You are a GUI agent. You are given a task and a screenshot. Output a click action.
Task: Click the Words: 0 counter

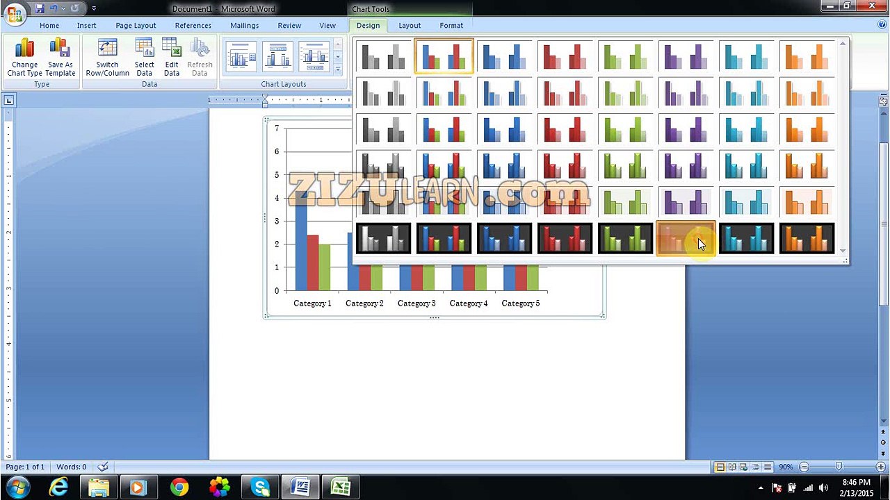(72, 467)
